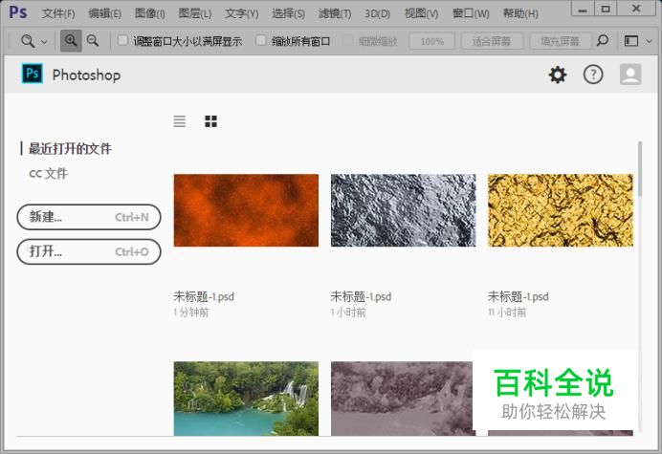Open the waterfall lake photo thumbnail

(246, 399)
